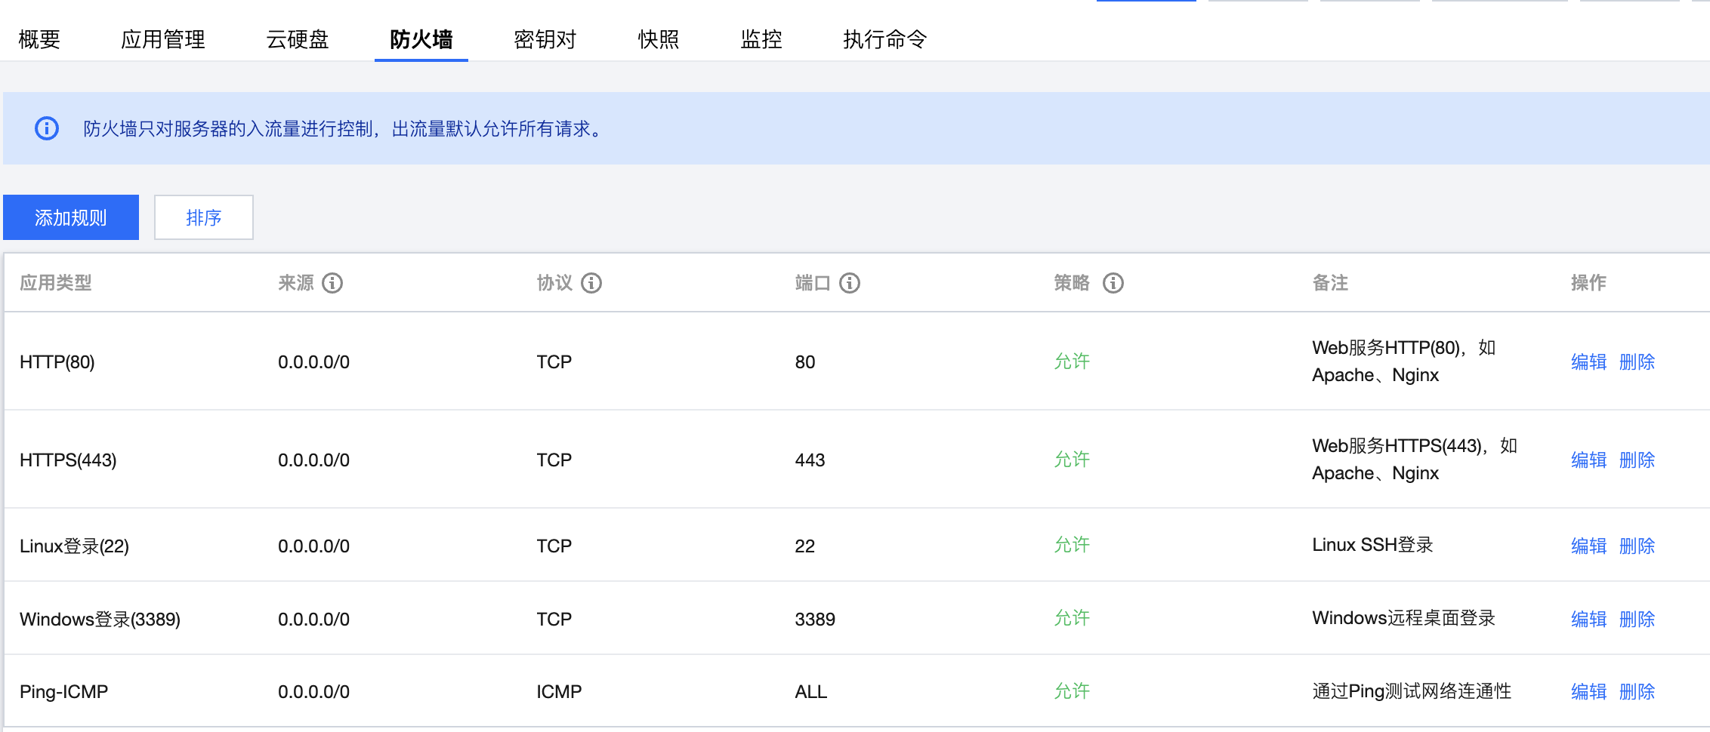Viewport: 1710px width, 732px height.
Task: Open the 执行命令 tab
Action: pyautogui.click(x=885, y=39)
